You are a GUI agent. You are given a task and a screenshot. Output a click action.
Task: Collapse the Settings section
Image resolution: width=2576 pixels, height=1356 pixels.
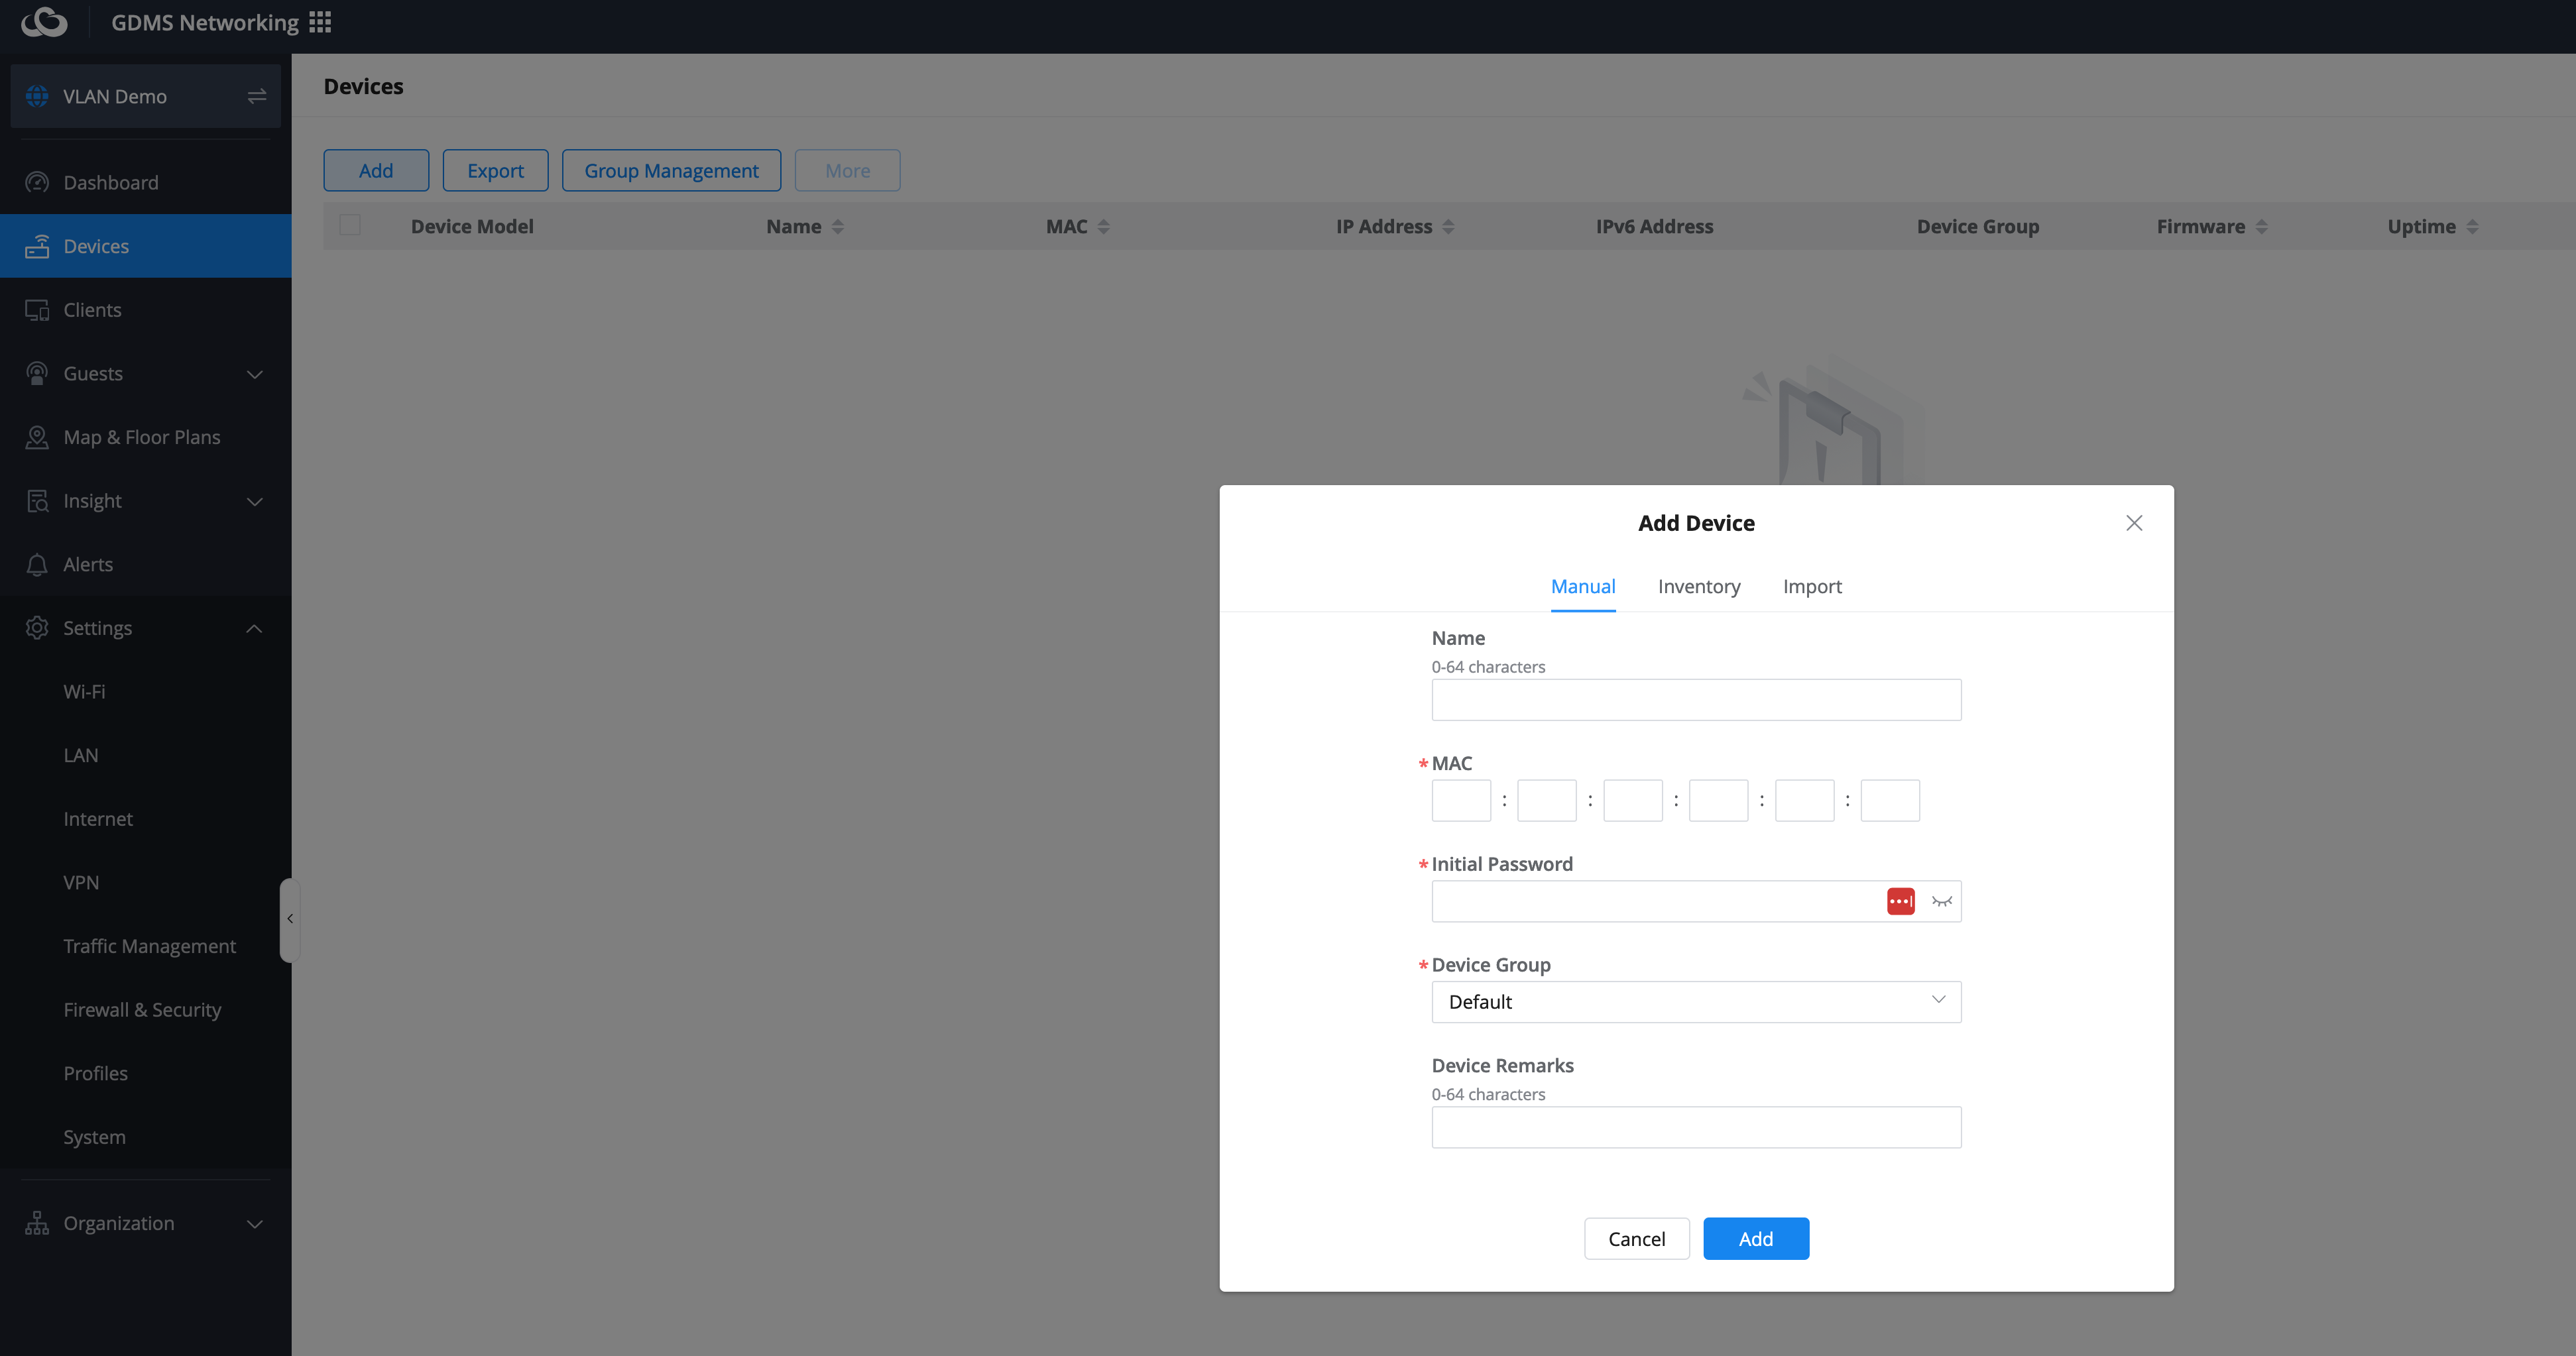[254, 628]
